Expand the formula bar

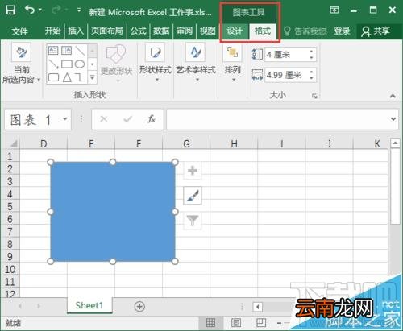393,119
